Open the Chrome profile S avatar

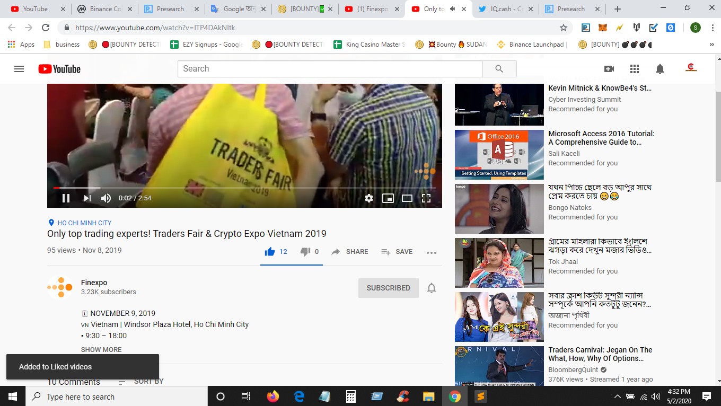point(696,28)
